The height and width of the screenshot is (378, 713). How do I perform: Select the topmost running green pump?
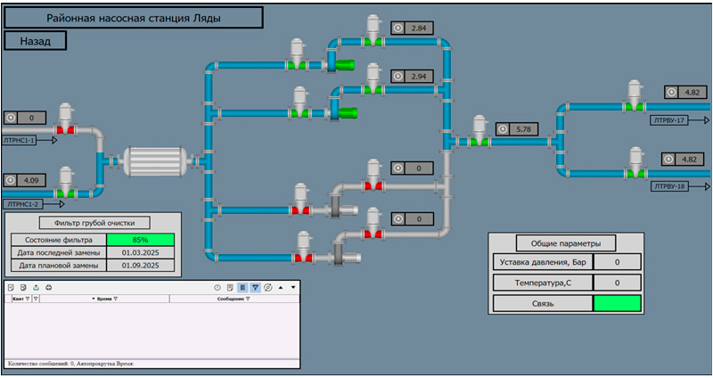coord(343,64)
